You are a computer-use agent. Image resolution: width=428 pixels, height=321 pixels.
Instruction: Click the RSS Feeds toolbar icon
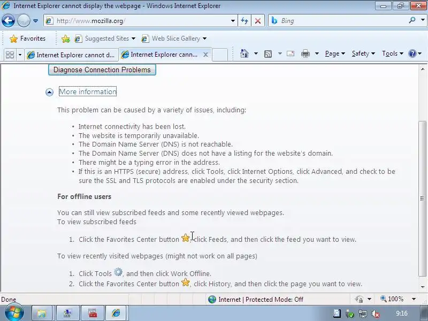pyautogui.click(x=268, y=54)
